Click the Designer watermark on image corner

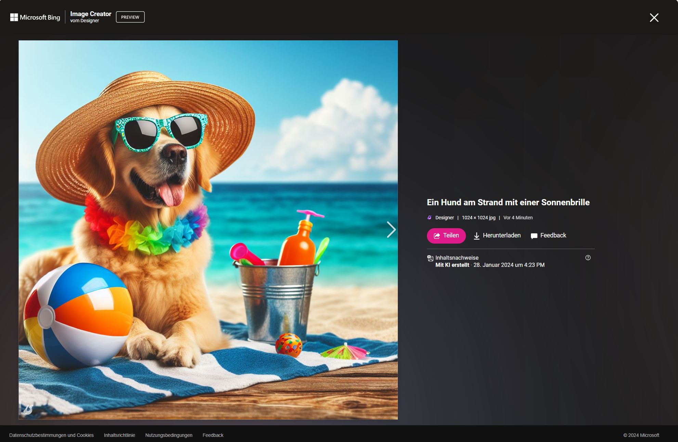pyautogui.click(x=28, y=409)
